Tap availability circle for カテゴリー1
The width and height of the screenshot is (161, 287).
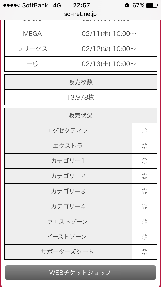[x=144, y=161]
